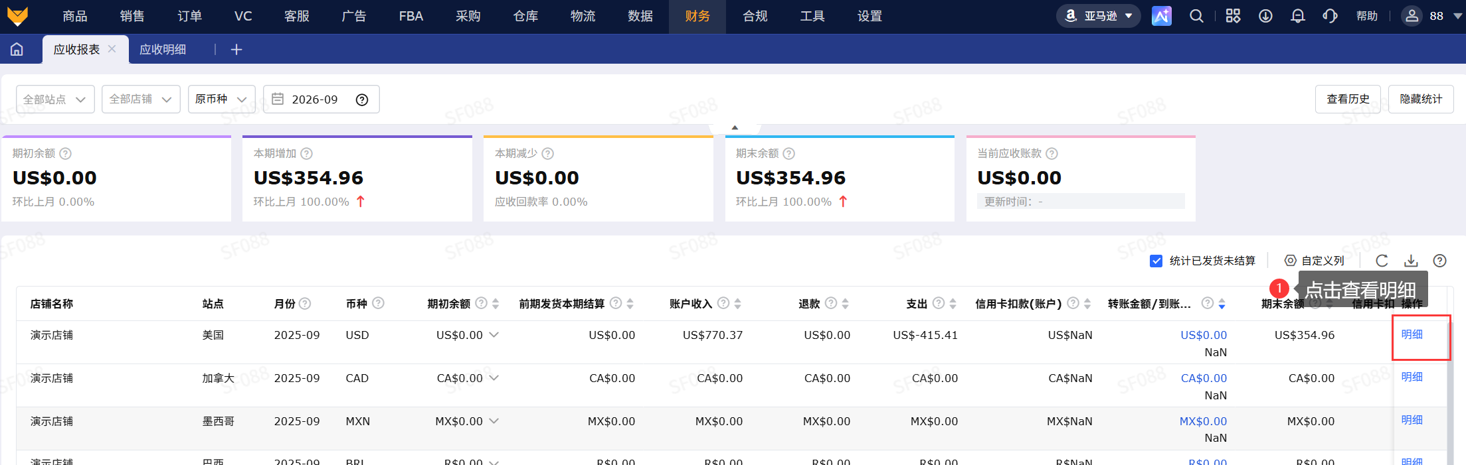Click MX$0.00 transfer amount link

click(x=1203, y=421)
